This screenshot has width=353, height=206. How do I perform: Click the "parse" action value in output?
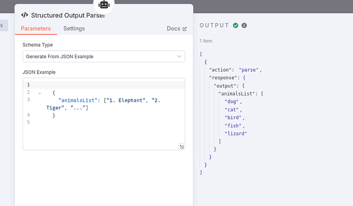(x=250, y=70)
